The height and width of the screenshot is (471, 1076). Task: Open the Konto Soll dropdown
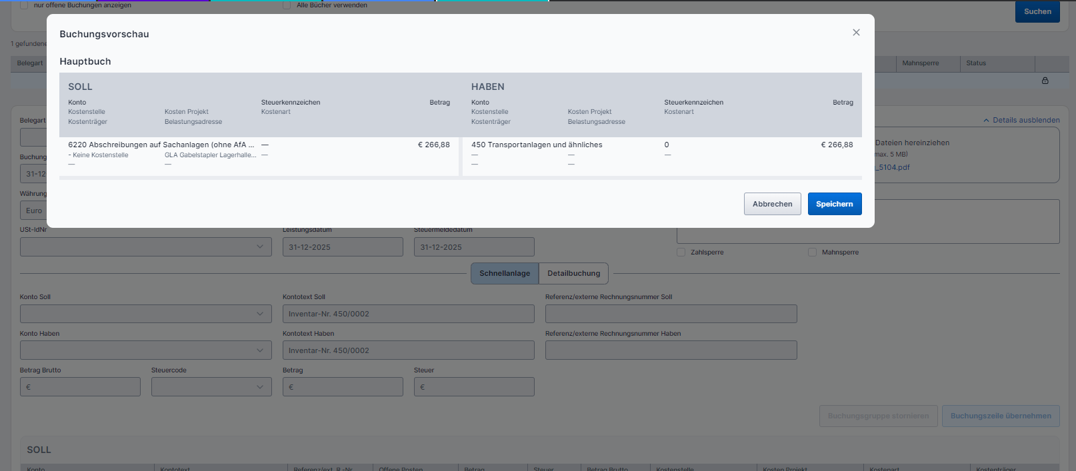tap(145, 314)
